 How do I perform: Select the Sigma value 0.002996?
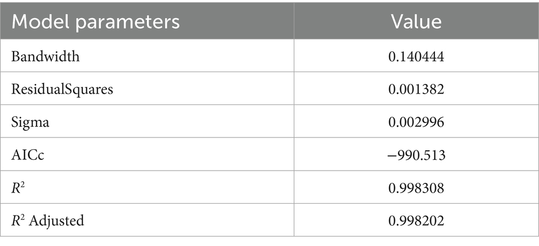point(416,122)
